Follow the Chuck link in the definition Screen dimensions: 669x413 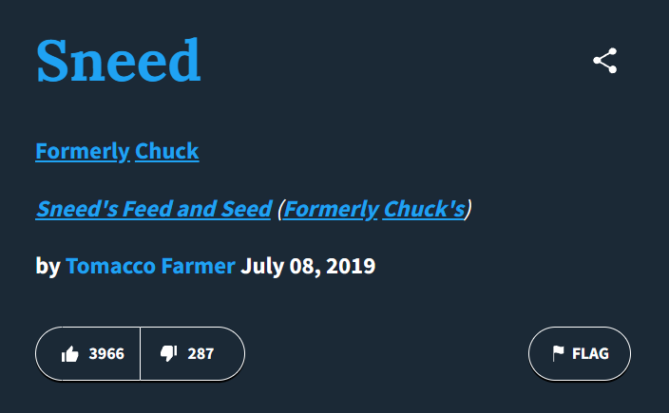click(167, 151)
